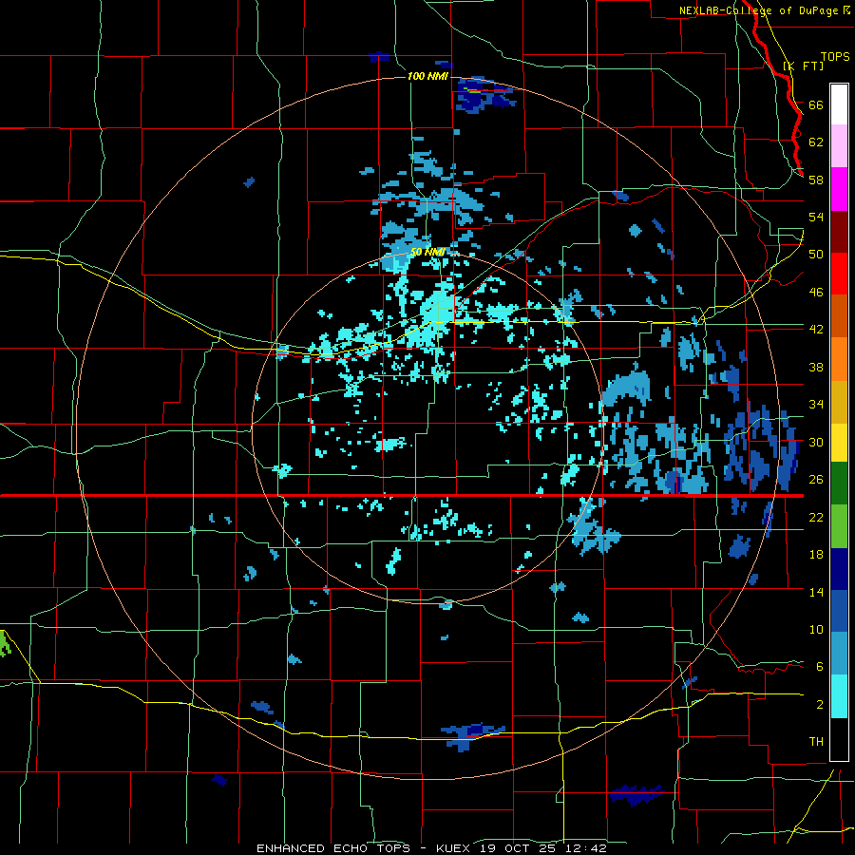This screenshot has height=855, width=855.
Task: Select the navy blue legend color band
Action: [839, 569]
